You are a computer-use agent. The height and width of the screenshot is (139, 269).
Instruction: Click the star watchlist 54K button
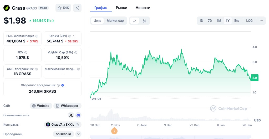coord(63,8)
